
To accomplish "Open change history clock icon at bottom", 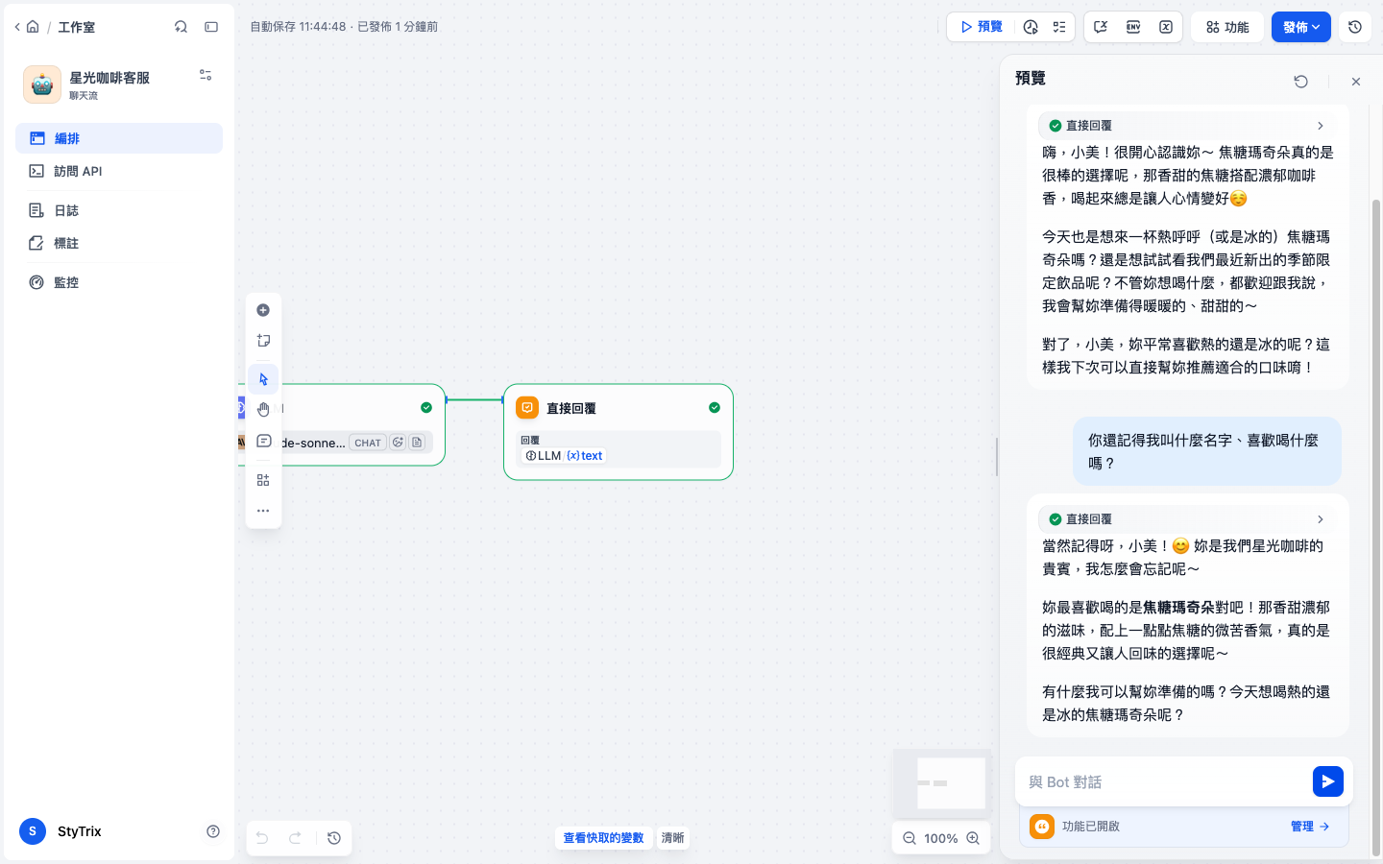I will point(334,838).
